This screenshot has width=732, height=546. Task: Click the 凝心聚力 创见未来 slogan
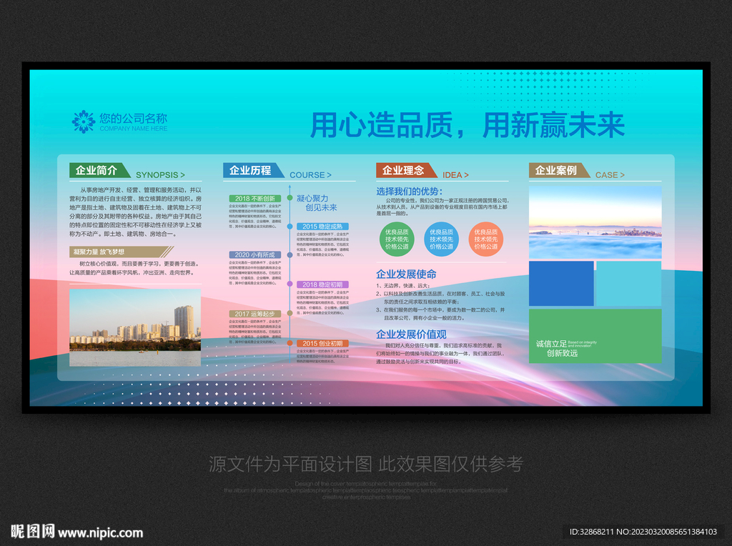(x=317, y=203)
